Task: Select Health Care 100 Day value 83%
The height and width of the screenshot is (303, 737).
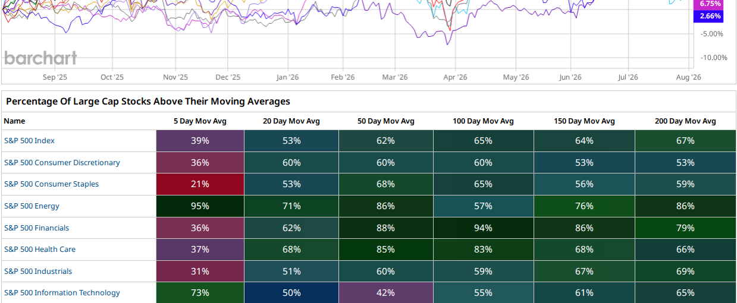Action: (x=483, y=250)
